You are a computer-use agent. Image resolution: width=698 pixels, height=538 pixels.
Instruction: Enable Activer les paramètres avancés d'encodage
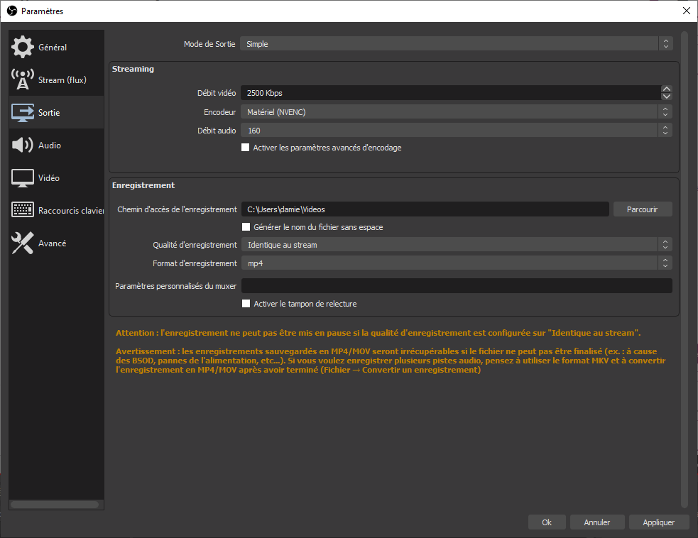click(246, 148)
